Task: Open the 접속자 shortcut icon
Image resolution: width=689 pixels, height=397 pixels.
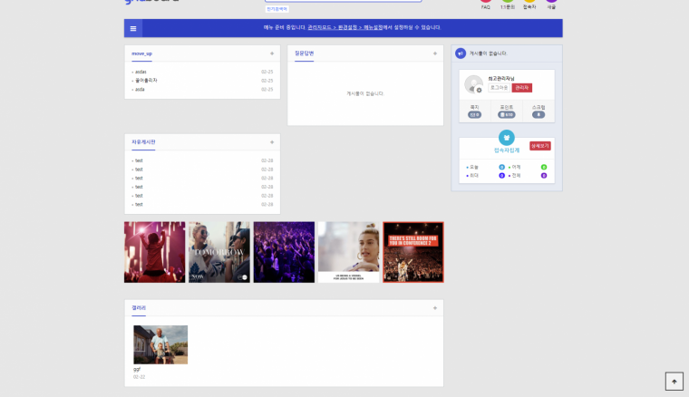Action: click(529, 4)
